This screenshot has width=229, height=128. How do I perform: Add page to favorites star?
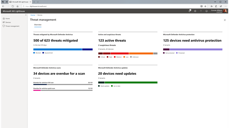205,6
